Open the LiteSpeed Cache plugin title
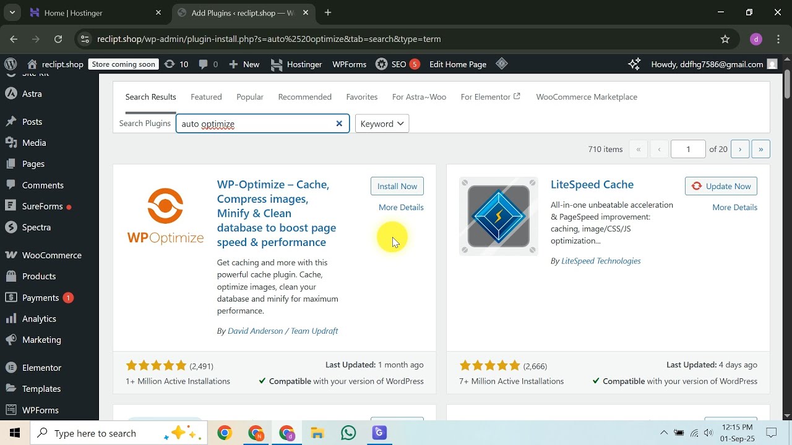The height and width of the screenshot is (445, 792). [592, 184]
